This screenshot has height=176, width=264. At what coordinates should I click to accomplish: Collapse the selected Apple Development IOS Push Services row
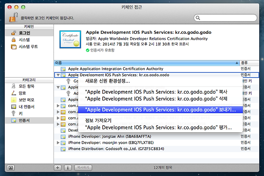[58, 75]
